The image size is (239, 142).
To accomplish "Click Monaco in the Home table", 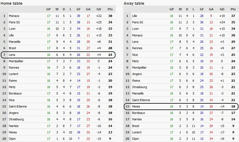I will [14, 16].
